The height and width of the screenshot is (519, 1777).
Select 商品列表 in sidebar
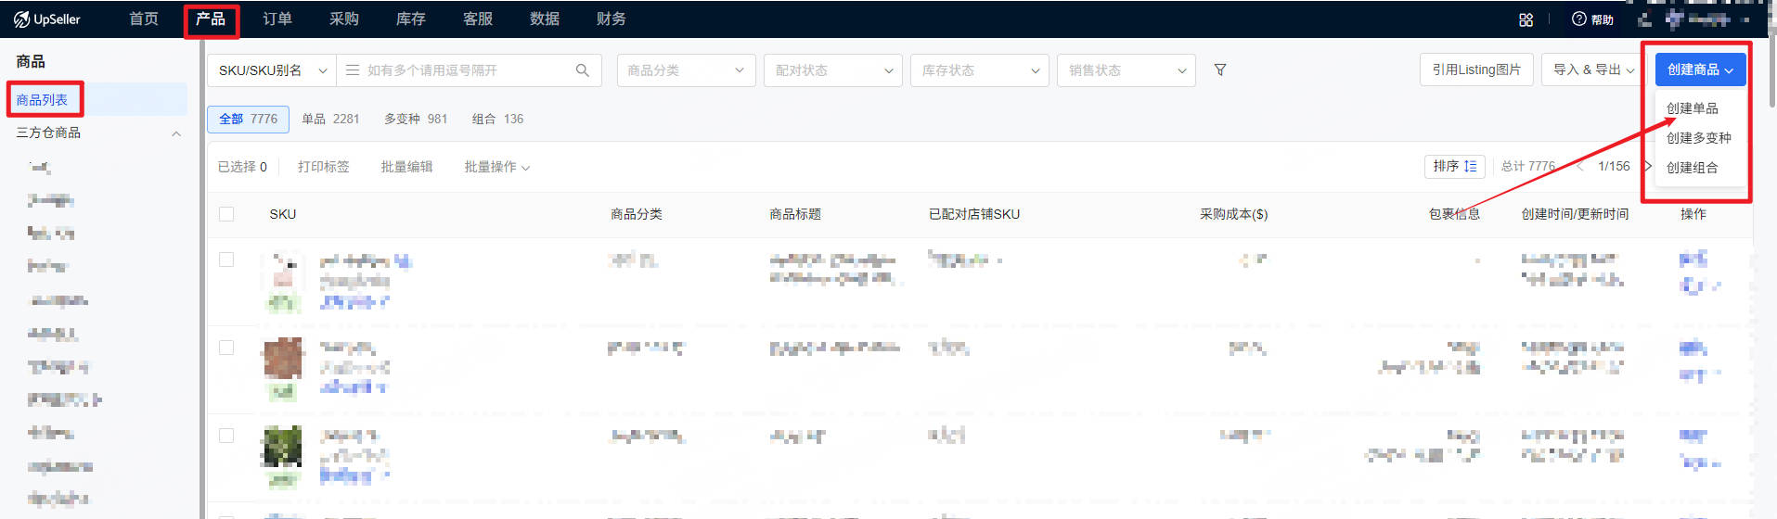[42, 100]
